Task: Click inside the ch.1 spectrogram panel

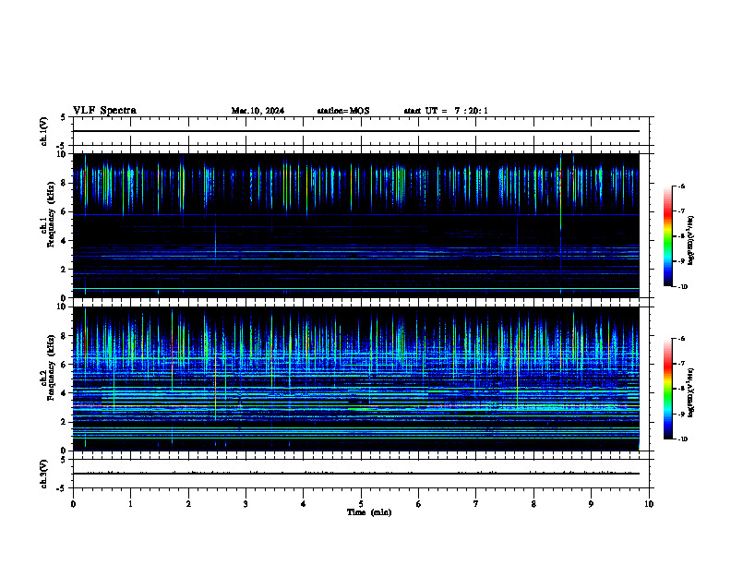Action: (355, 225)
